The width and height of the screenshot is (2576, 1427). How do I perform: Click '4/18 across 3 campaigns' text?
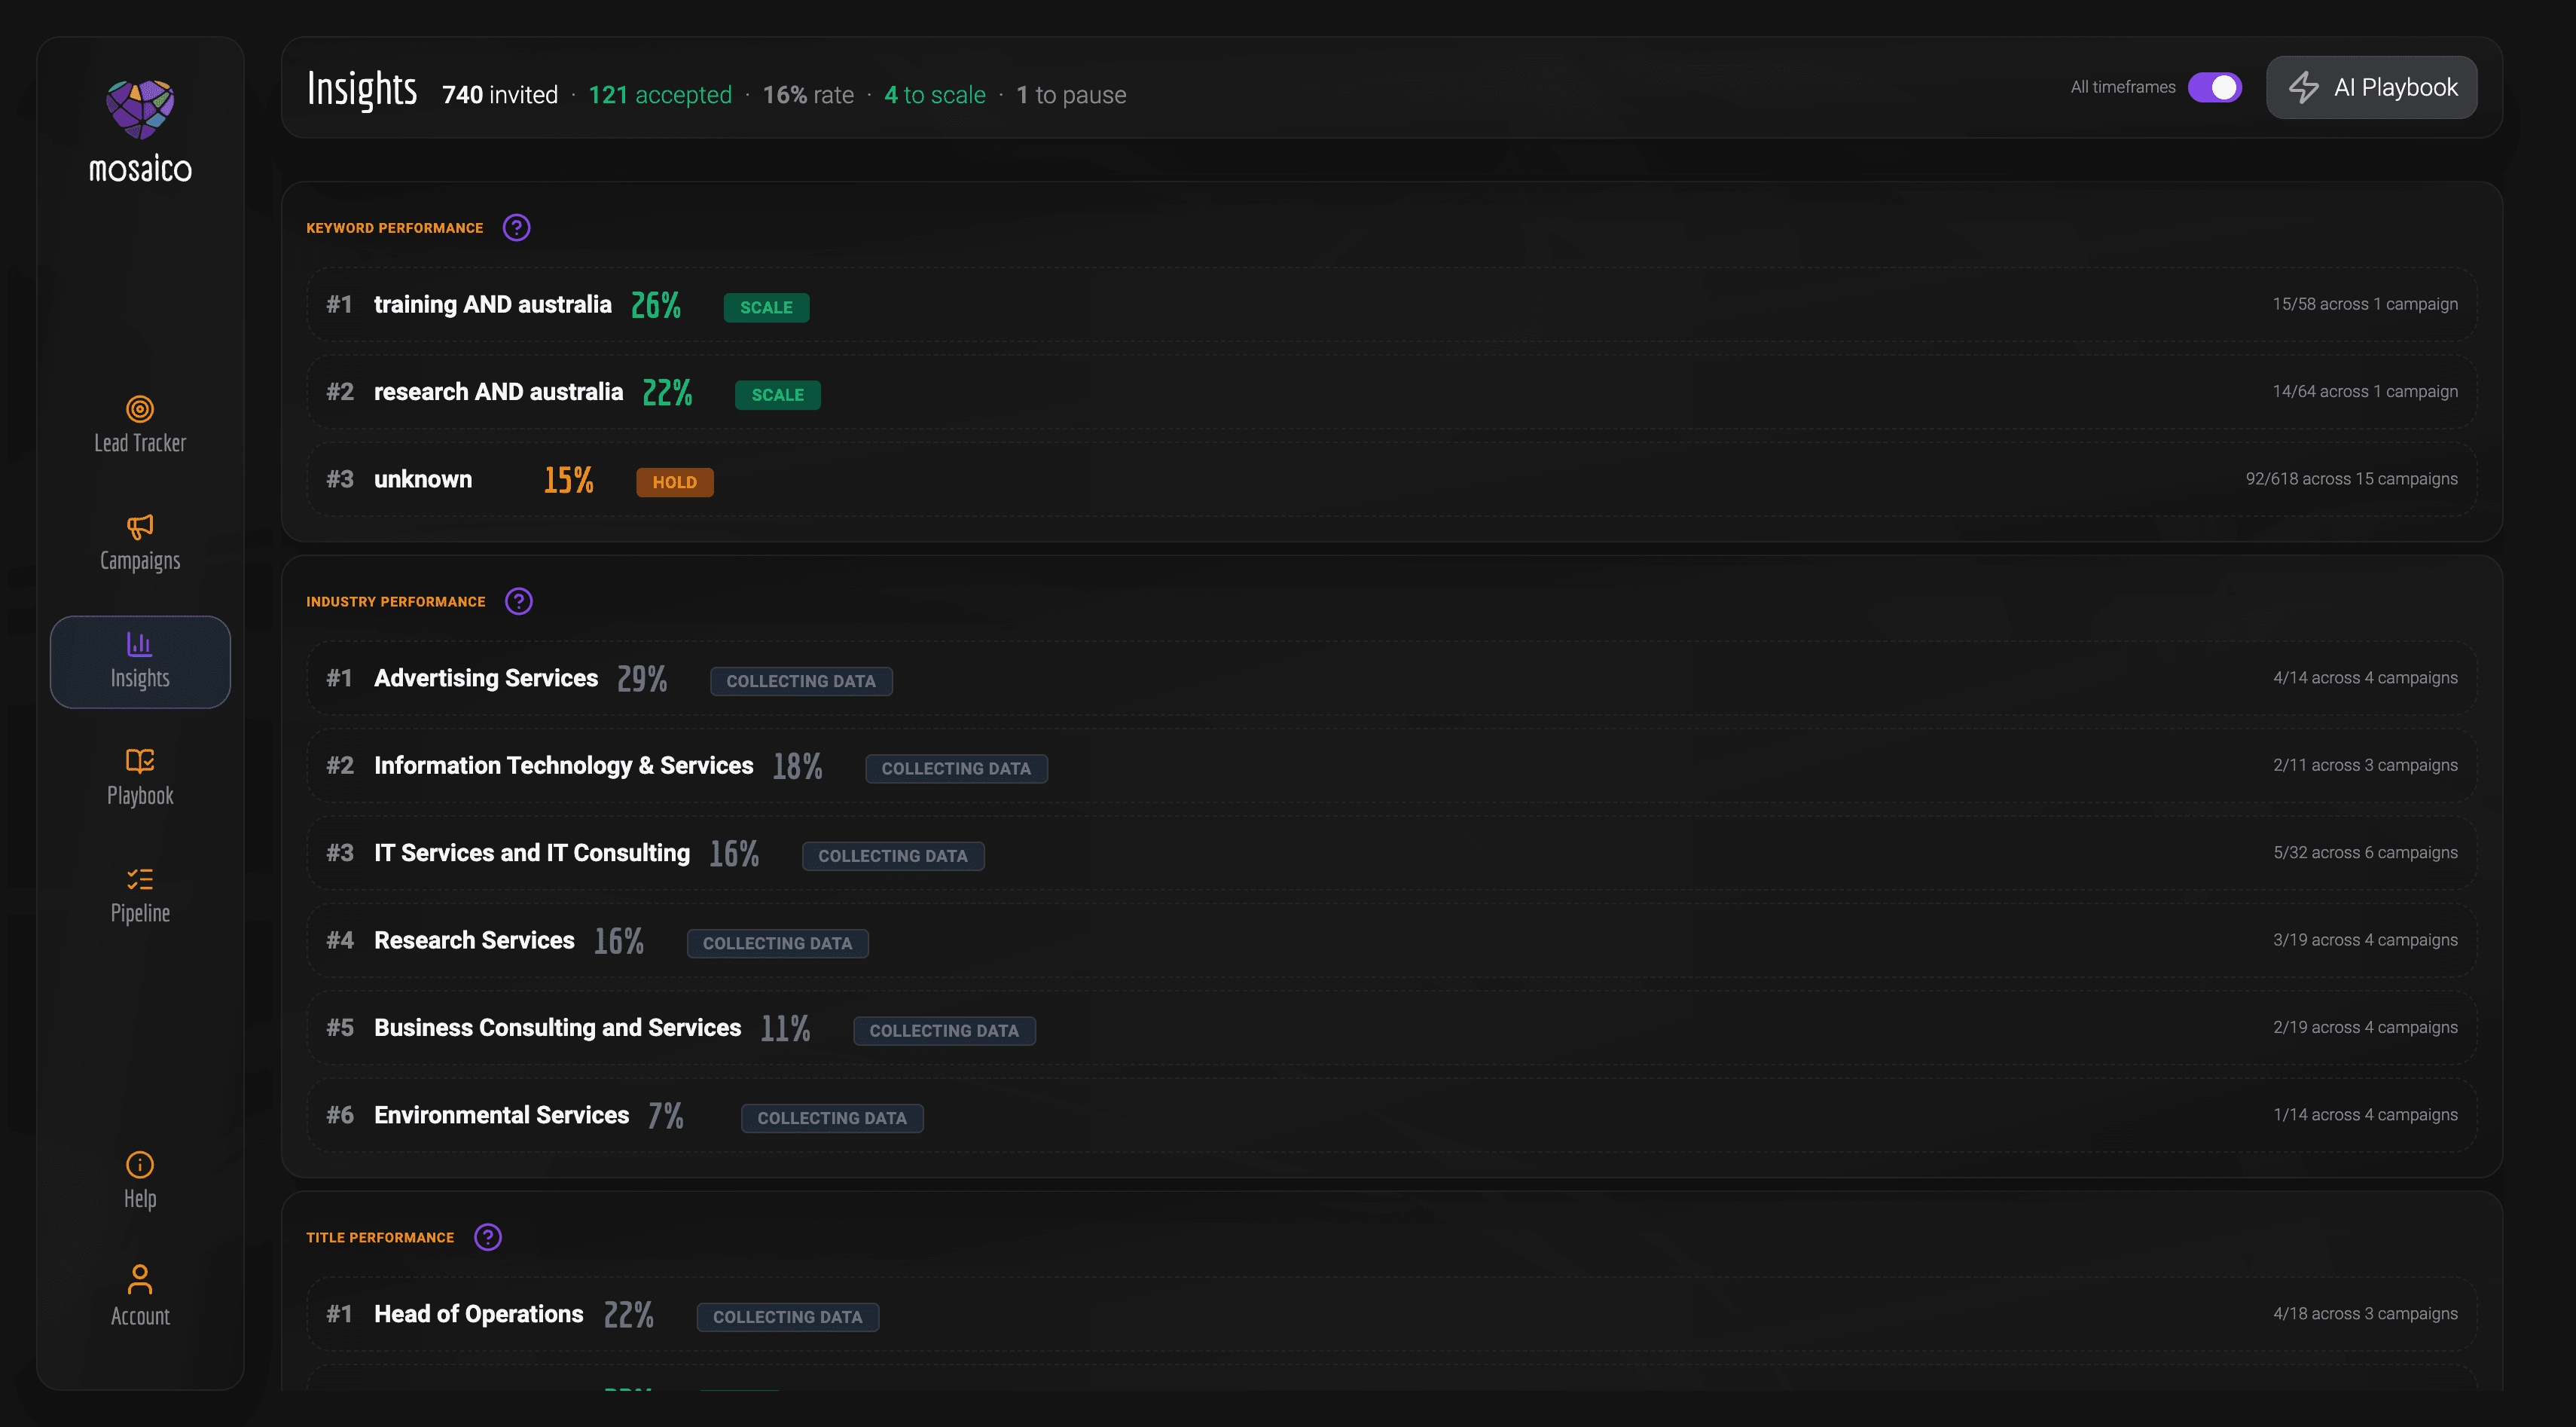2365,1314
